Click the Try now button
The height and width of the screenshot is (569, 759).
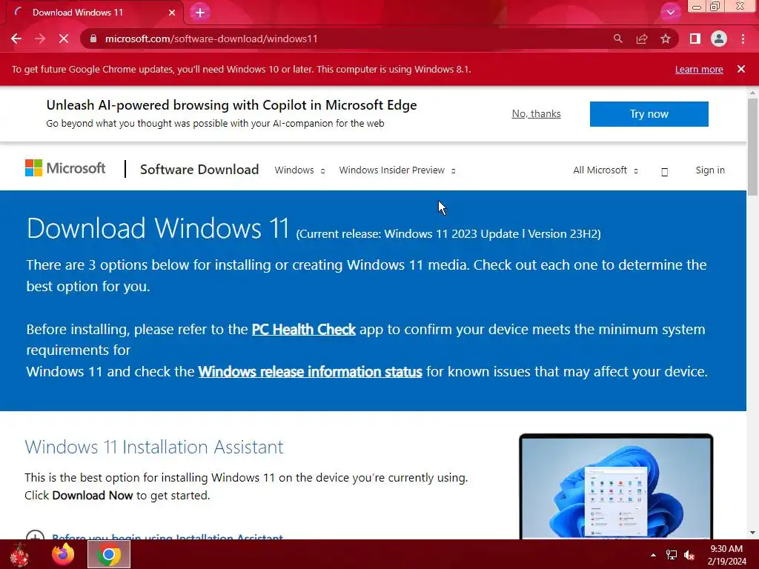[649, 114]
